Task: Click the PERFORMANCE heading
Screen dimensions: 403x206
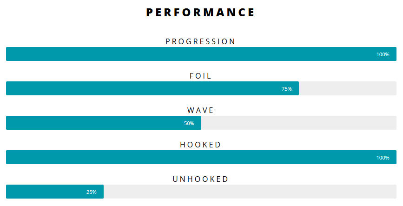Action: (201, 13)
